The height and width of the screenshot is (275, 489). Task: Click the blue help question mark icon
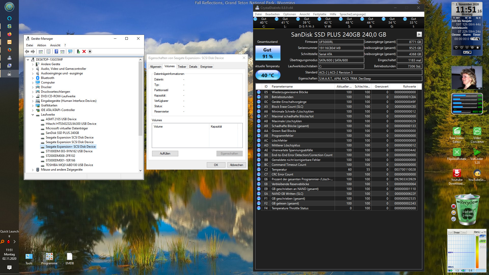tap(56, 52)
